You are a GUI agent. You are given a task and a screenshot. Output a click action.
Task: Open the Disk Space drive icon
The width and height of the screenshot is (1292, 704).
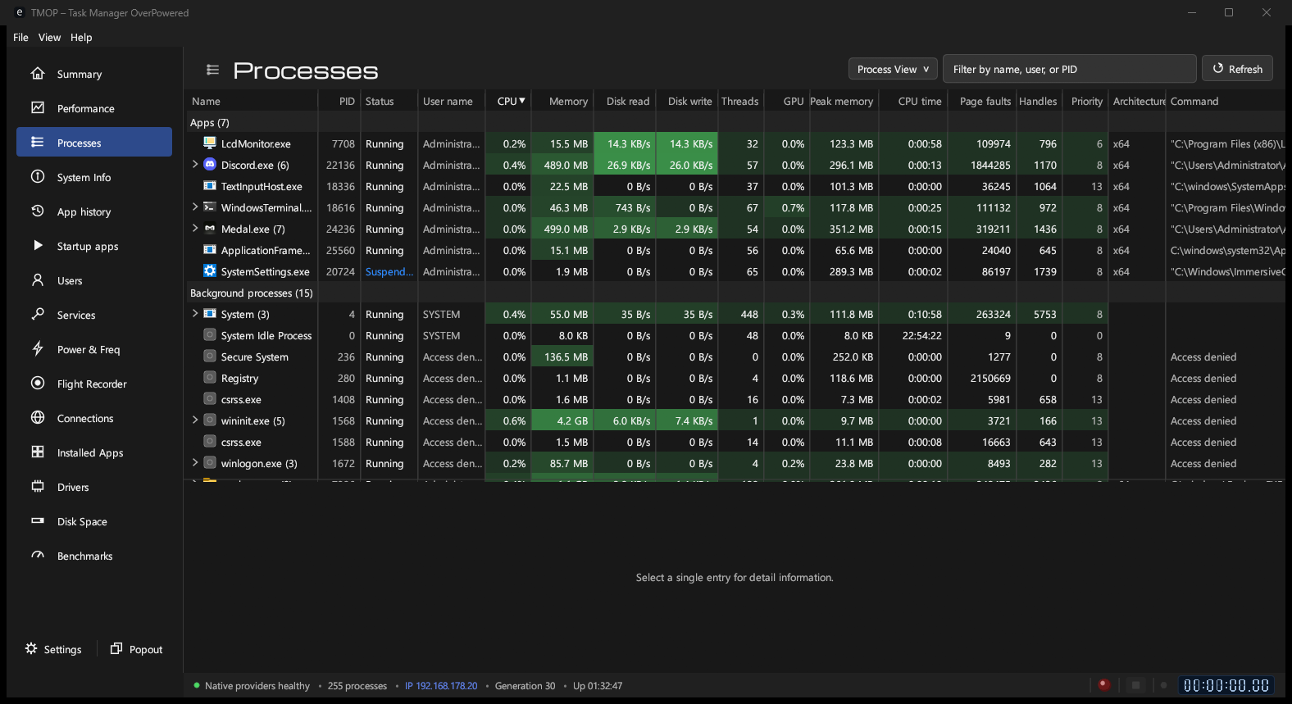pyautogui.click(x=38, y=521)
